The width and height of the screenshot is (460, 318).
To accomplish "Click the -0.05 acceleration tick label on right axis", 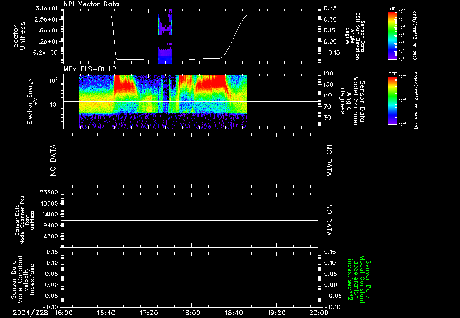I will (x=333, y=296).
